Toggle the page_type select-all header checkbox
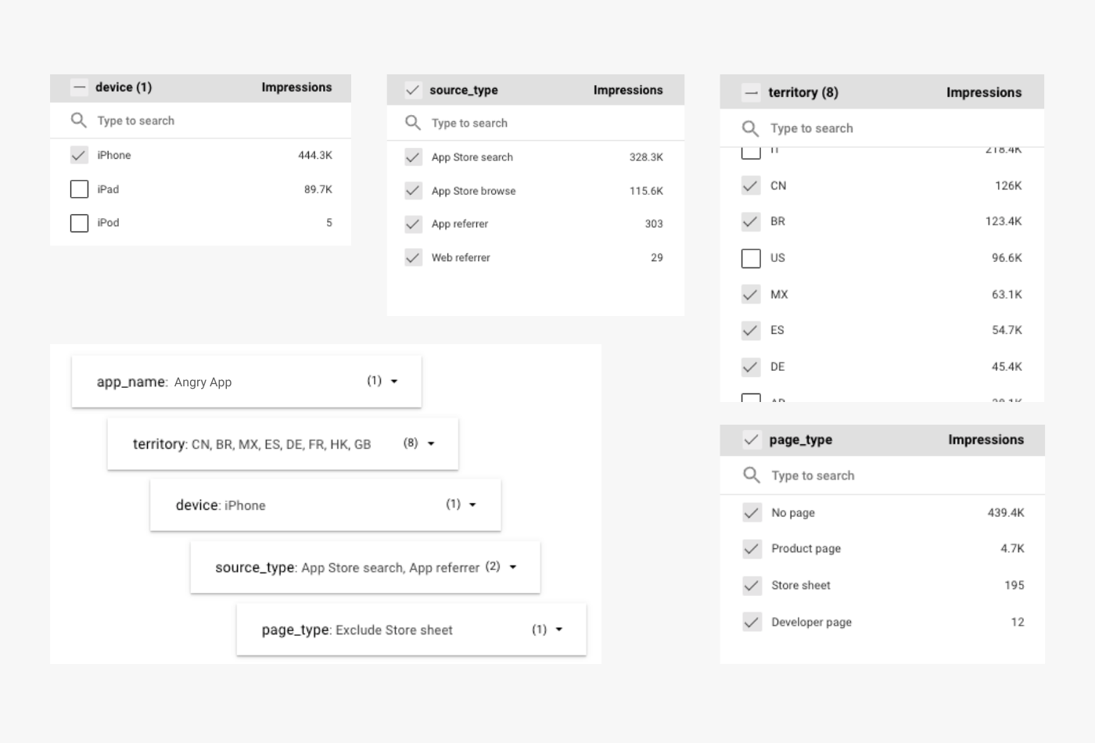The height and width of the screenshot is (743, 1095). click(752, 440)
